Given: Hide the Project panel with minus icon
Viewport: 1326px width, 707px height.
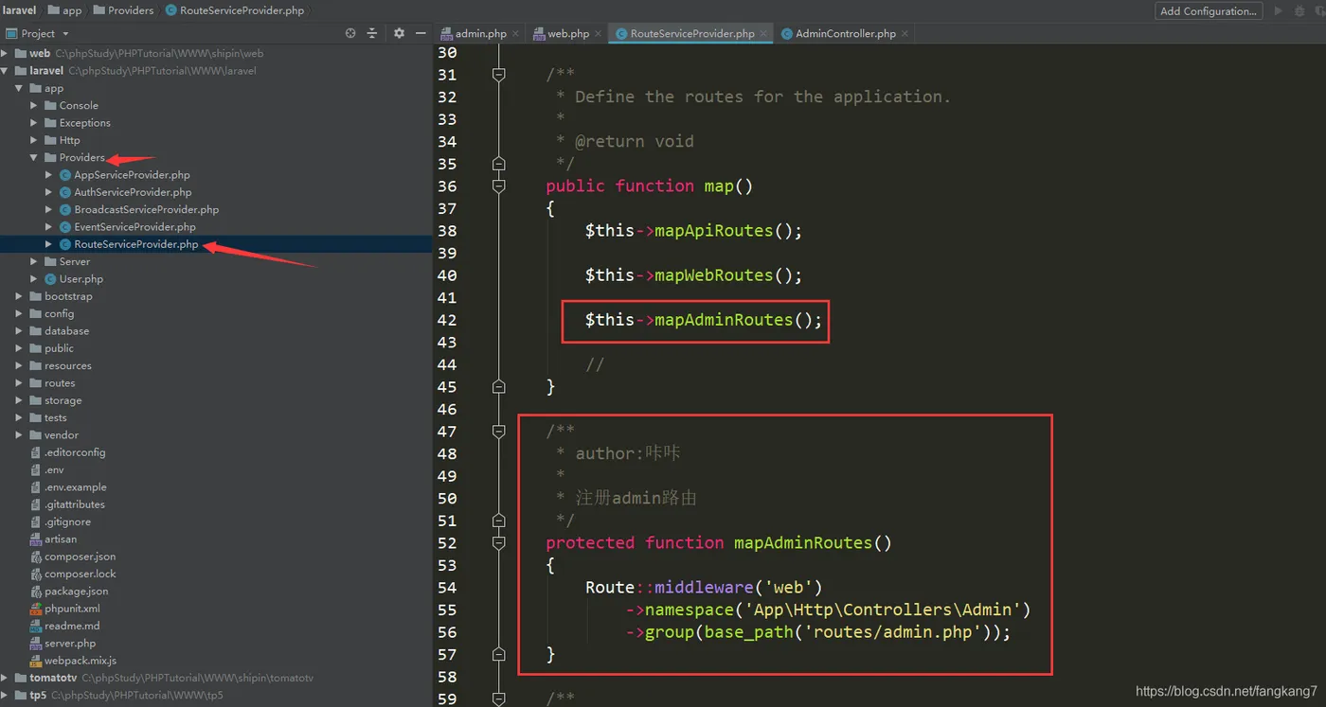Looking at the screenshot, I should tap(421, 33).
